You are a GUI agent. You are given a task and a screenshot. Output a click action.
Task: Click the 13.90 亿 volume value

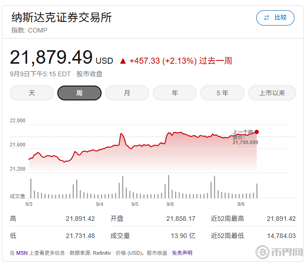click(x=184, y=236)
